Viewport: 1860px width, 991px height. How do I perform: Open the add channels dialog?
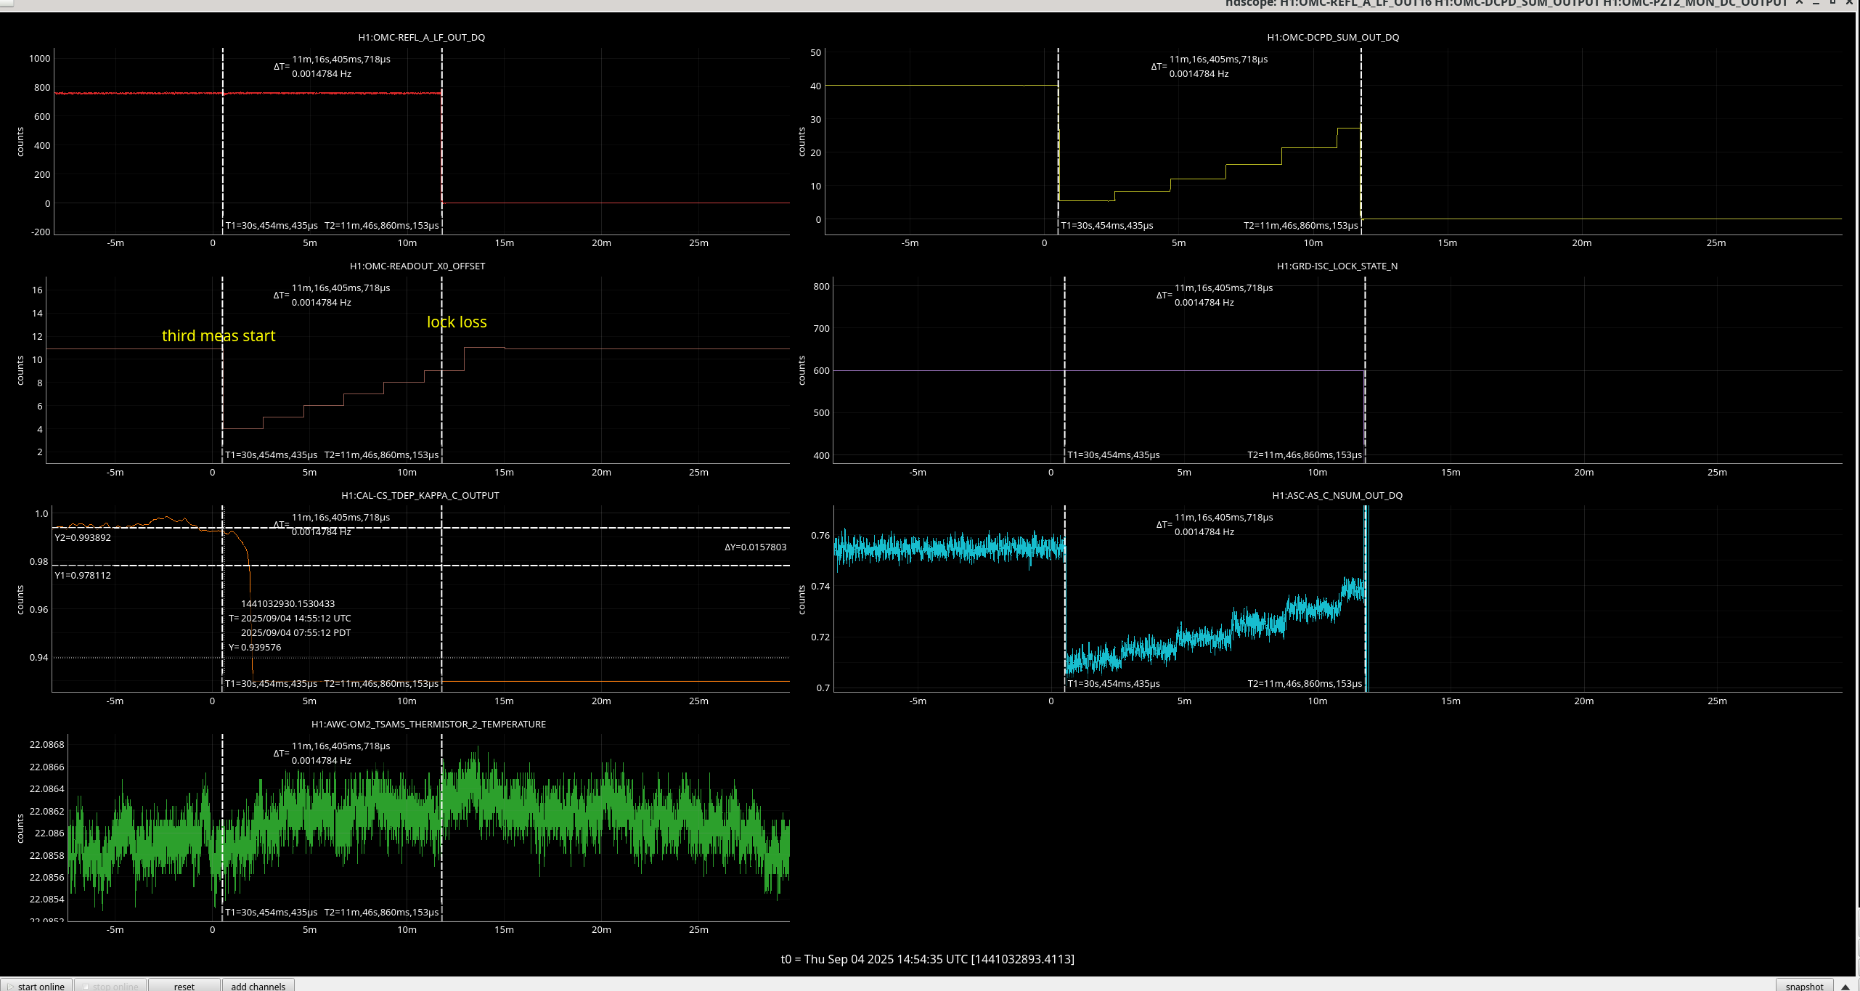click(x=258, y=985)
